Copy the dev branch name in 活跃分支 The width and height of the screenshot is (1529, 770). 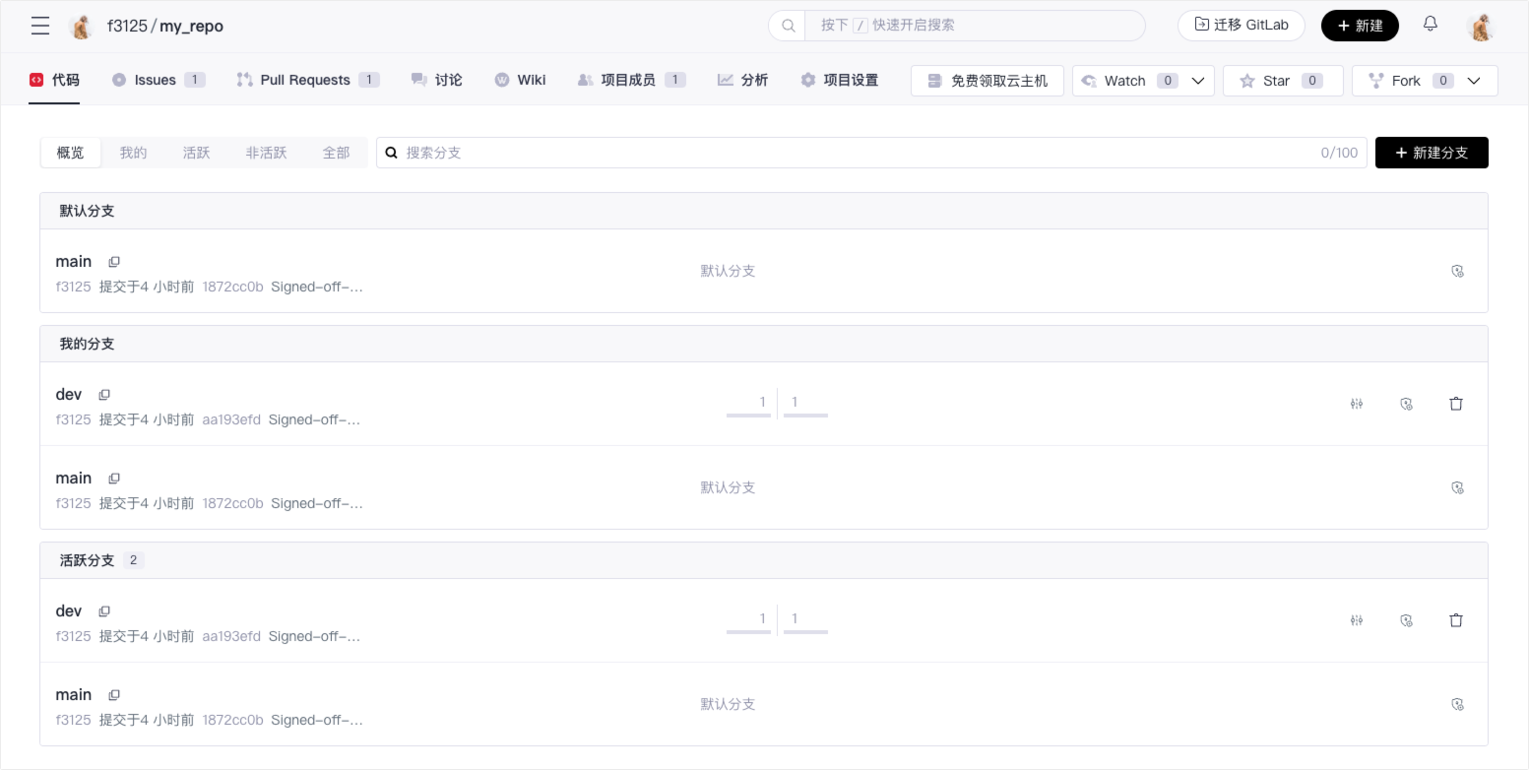tap(104, 611)
